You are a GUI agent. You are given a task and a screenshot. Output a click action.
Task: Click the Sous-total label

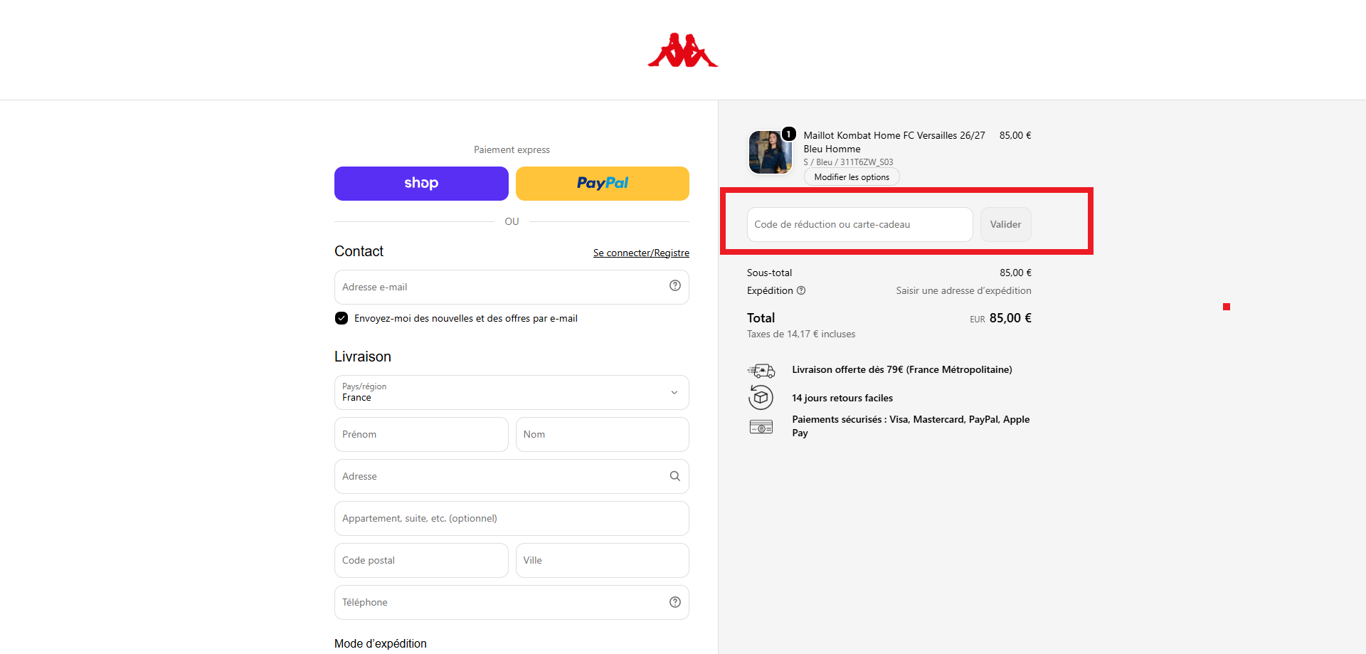pyautogui.click(x=769, y=273)
